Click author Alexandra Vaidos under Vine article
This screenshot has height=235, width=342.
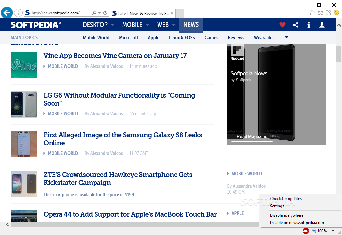pyautogui.click(x=106, y=66)
